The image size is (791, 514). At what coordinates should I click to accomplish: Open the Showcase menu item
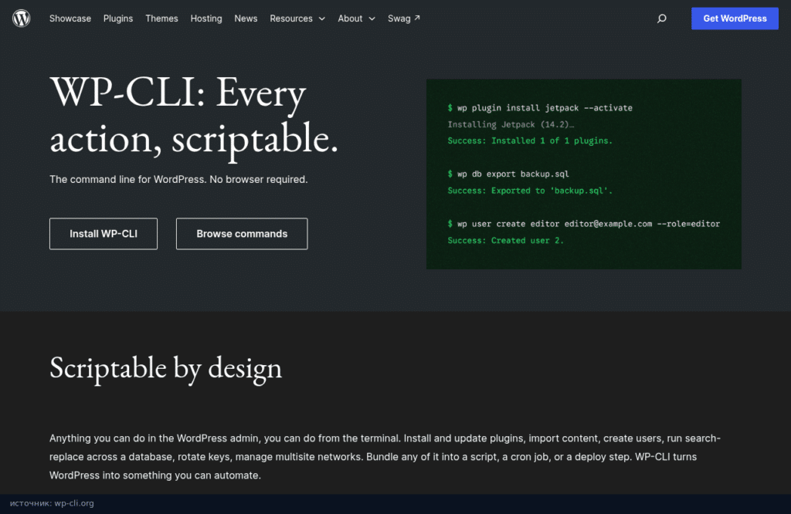pyautogui.click(x=70, y=19)
